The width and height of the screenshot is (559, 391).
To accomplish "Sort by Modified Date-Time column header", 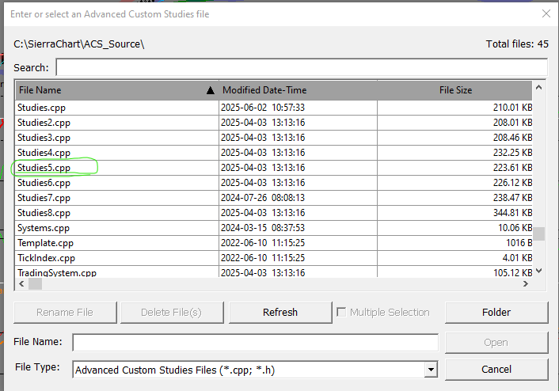I will (298, 90).
